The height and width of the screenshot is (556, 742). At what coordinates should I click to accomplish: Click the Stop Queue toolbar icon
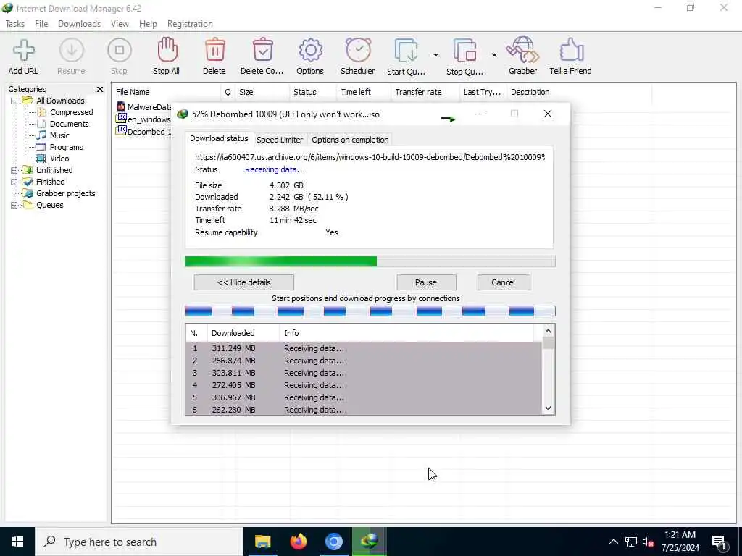point(465,50)
